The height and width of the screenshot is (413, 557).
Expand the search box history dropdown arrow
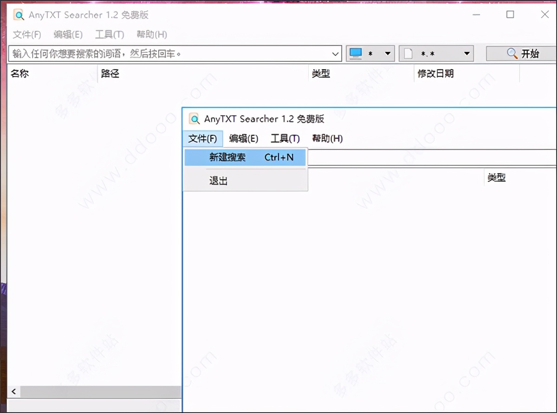click(x=336, y=54)
